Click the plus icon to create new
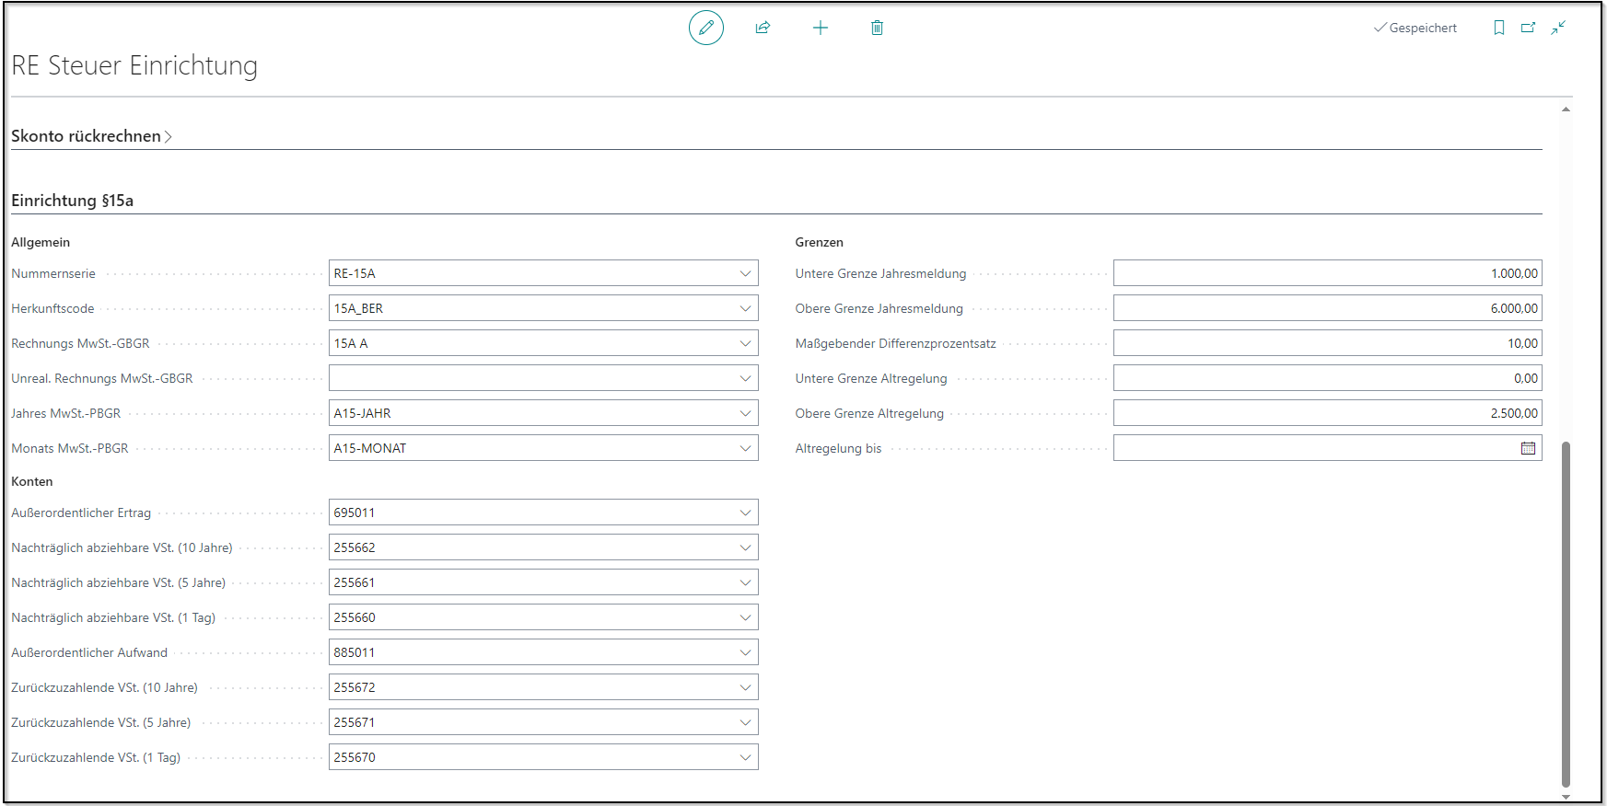 [821, 28]
